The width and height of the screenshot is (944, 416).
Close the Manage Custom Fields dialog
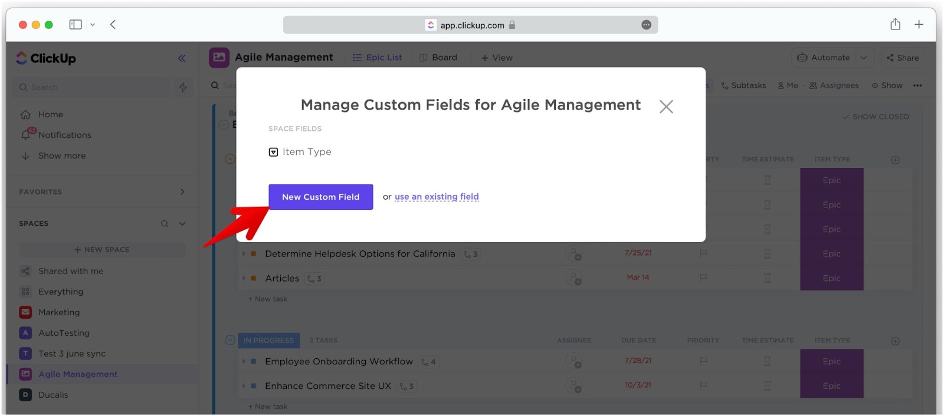click(666, 107)
